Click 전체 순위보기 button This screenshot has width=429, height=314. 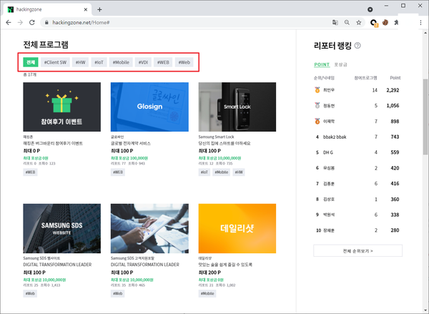(358, 250)
